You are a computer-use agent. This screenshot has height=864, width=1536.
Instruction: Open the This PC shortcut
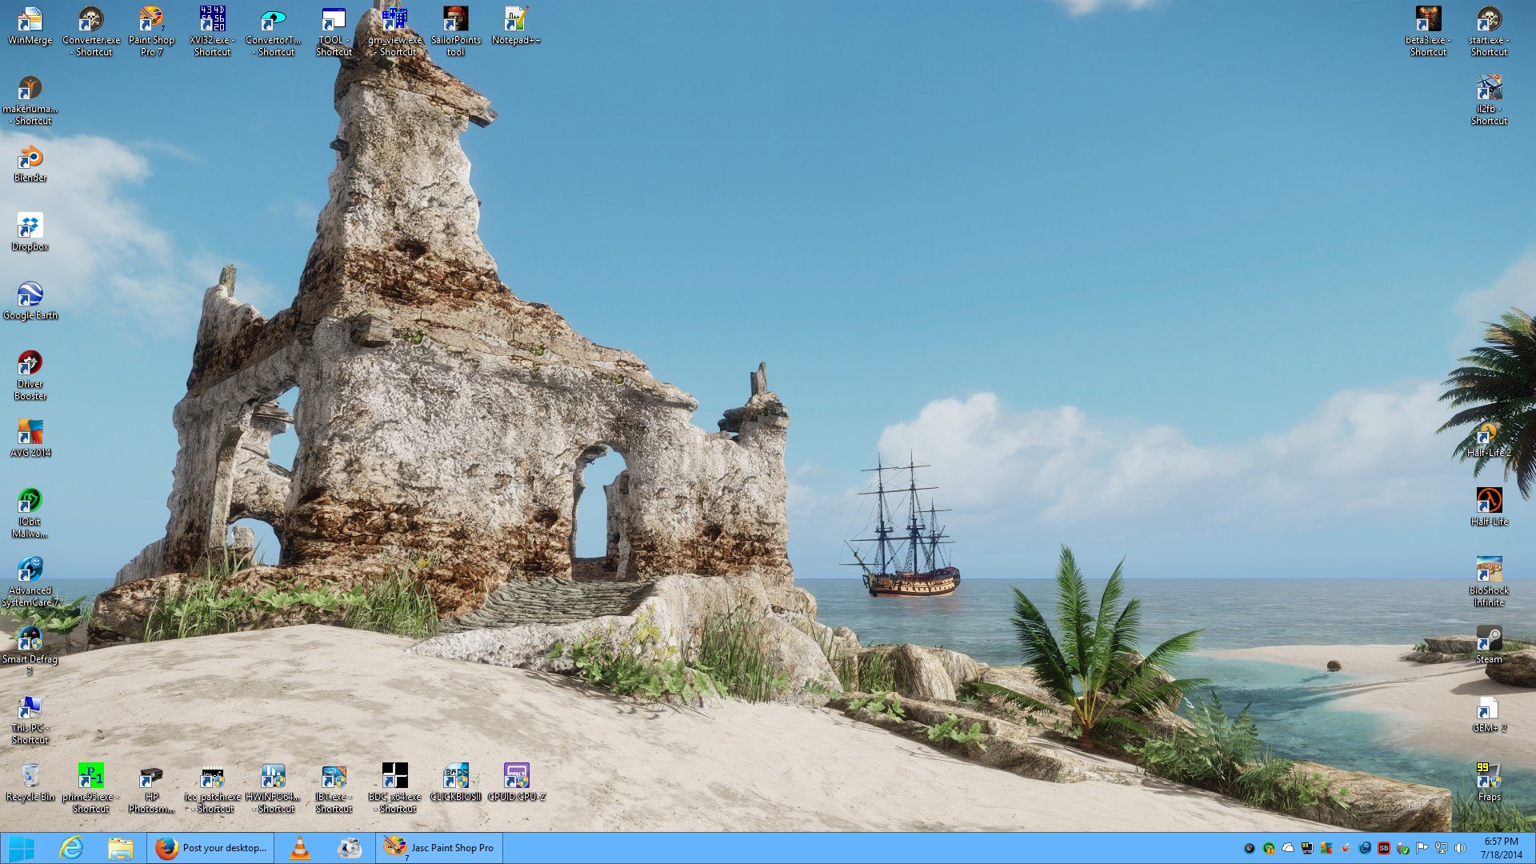[30, 720]
